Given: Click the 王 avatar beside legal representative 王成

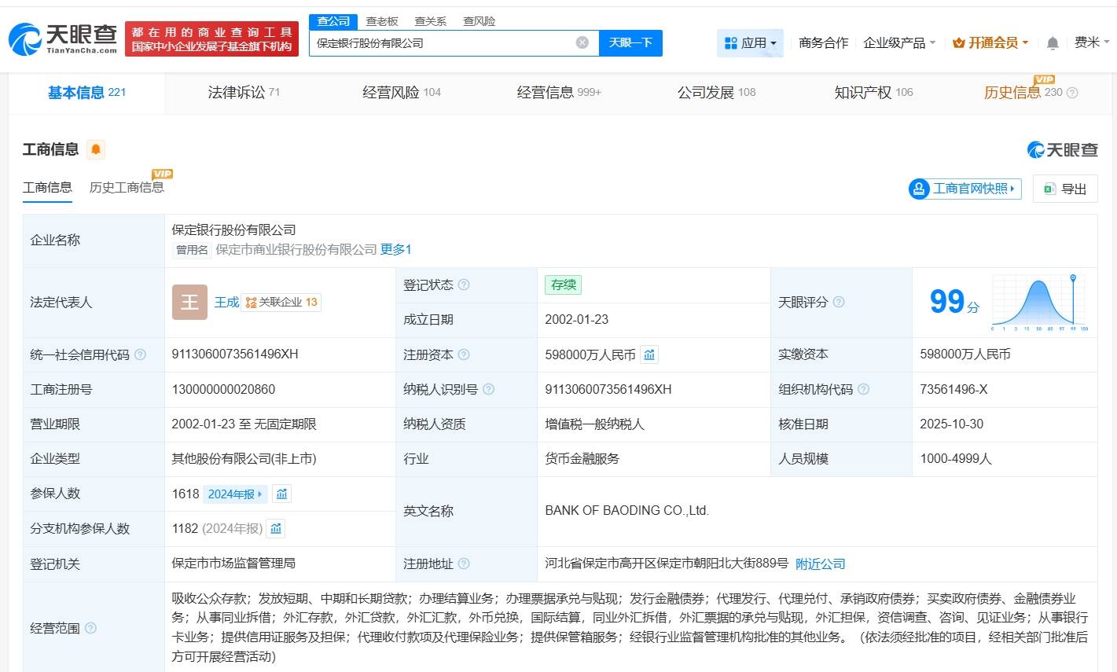Looking at the screenshot, I should (189, 302).
